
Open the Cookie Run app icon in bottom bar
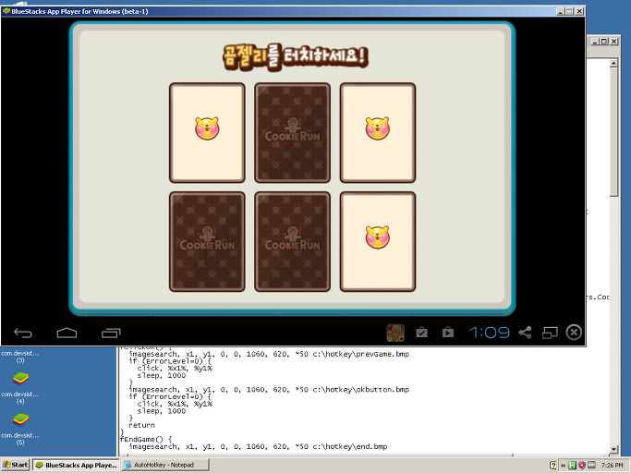coord(395,333)
